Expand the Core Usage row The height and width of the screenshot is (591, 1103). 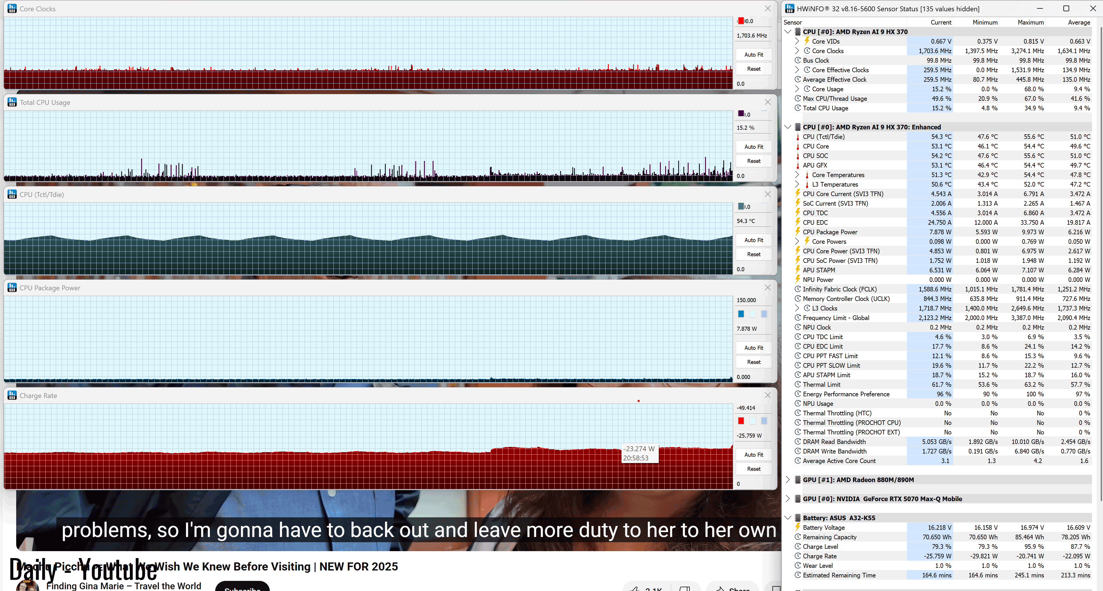tap(797, 89)
